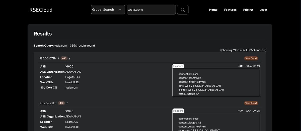Click 400 status code of 23.2.59.221

click(x=240, y=111)
